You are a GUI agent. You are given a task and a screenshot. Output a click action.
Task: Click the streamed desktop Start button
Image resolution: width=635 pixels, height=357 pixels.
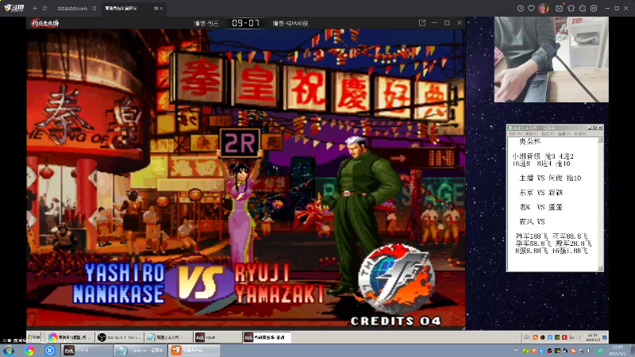[35, 336]
